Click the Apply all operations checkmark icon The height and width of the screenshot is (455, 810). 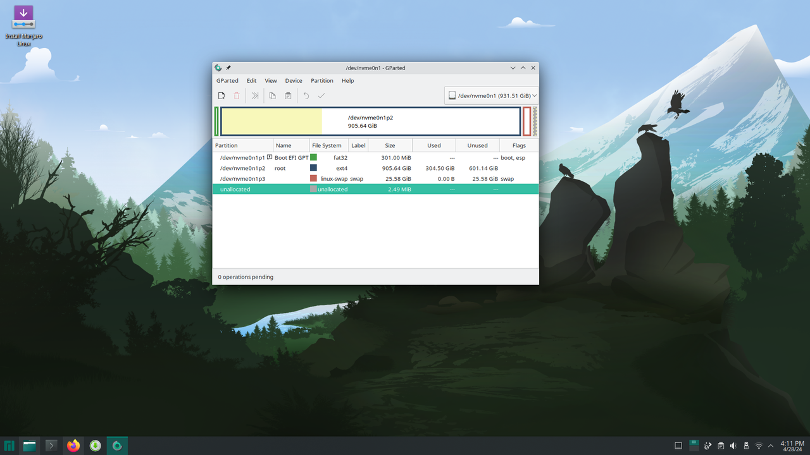pos(321,95)
